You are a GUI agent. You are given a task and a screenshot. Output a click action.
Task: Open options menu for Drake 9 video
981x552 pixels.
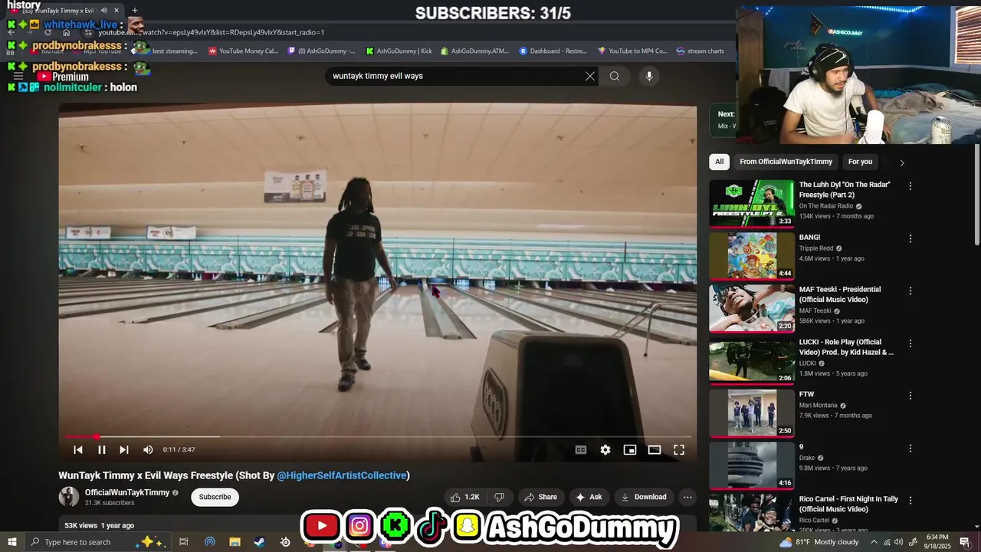(x=910, y=448)
